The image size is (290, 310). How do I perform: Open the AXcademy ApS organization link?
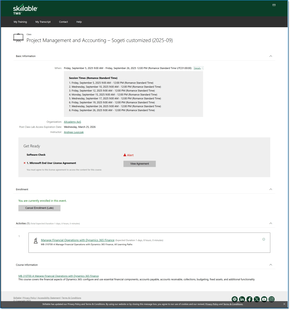[73, 122]
